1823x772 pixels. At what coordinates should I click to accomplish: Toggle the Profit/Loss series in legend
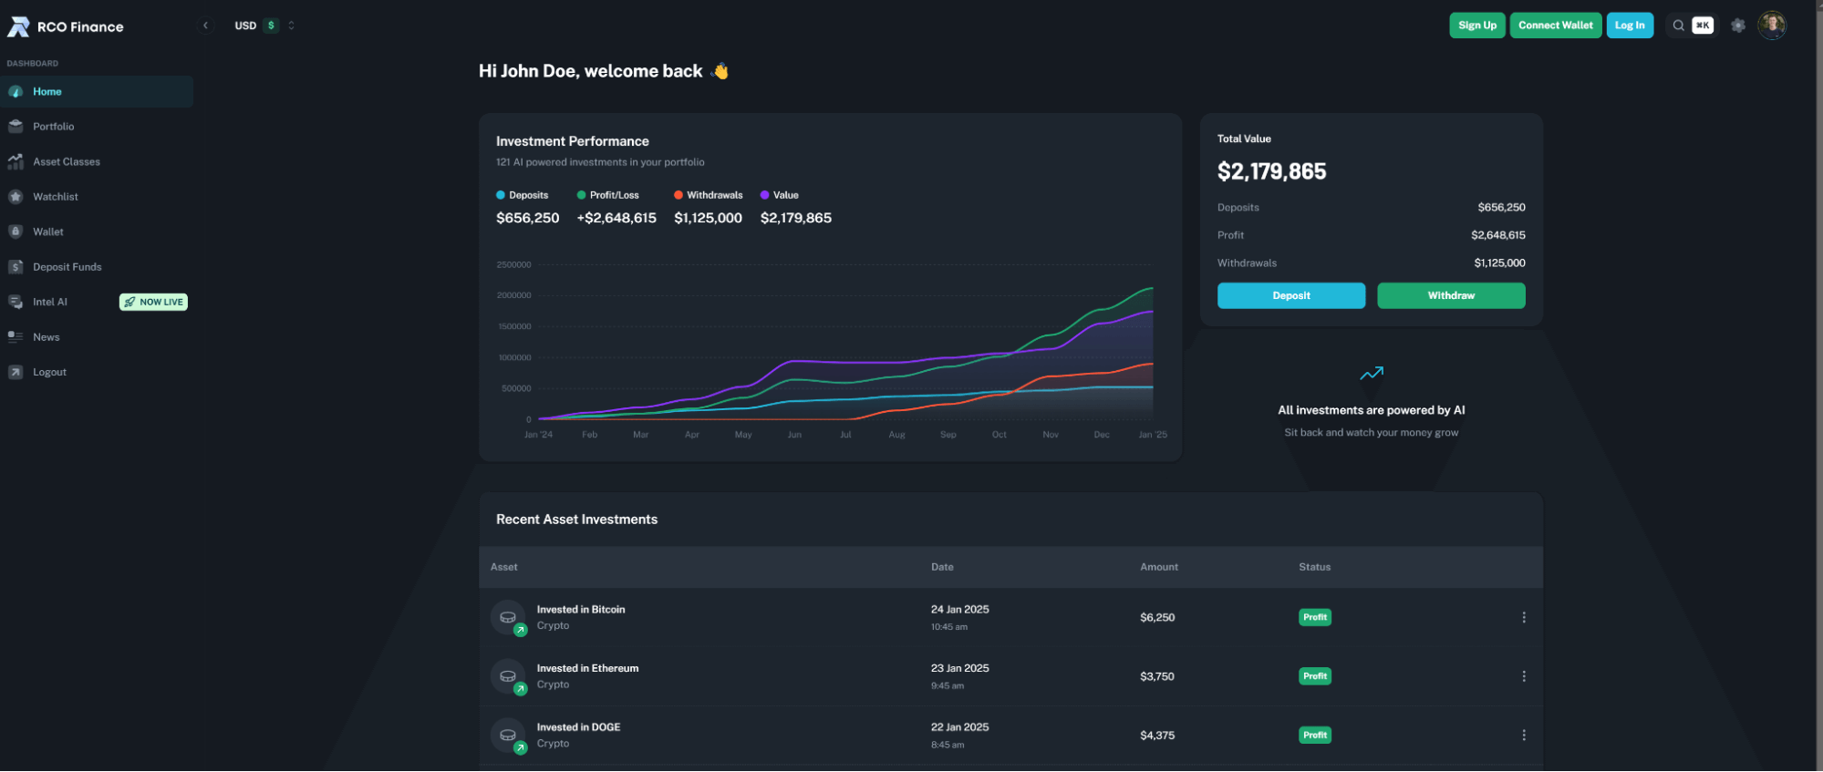pyautogui.click(x=608, y=195)
